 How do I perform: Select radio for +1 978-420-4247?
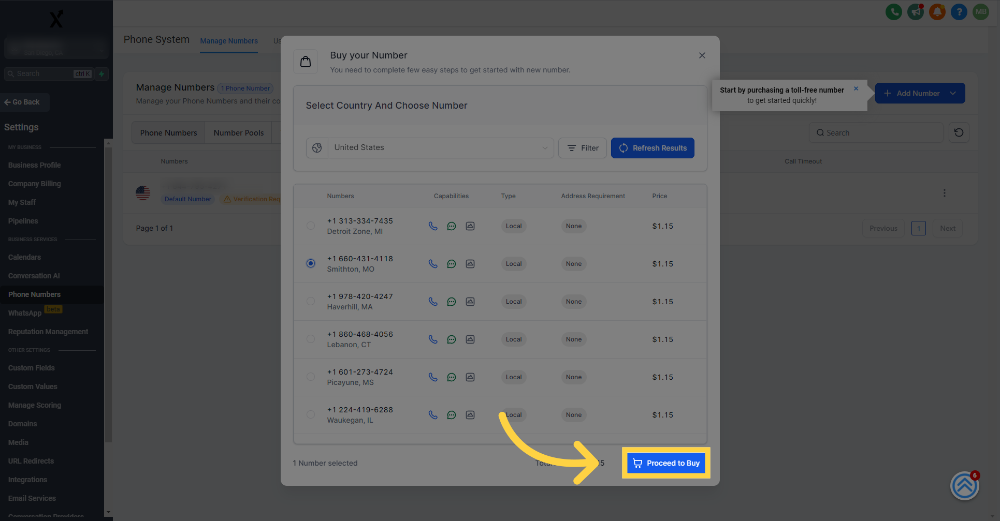(x=311, y=301)
